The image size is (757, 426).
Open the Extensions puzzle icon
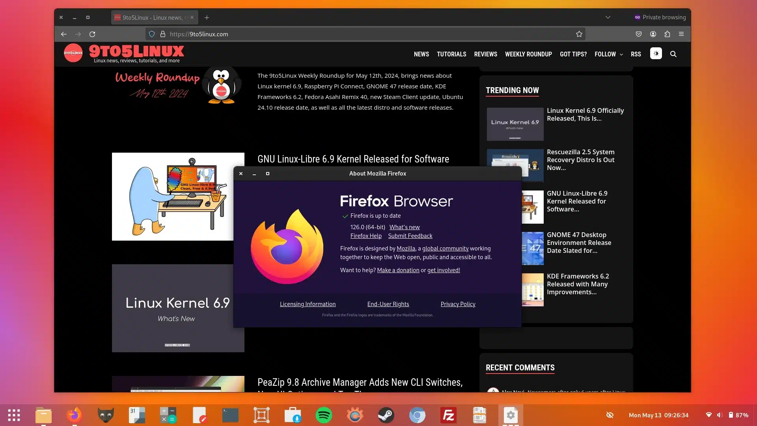click(667, 34)
